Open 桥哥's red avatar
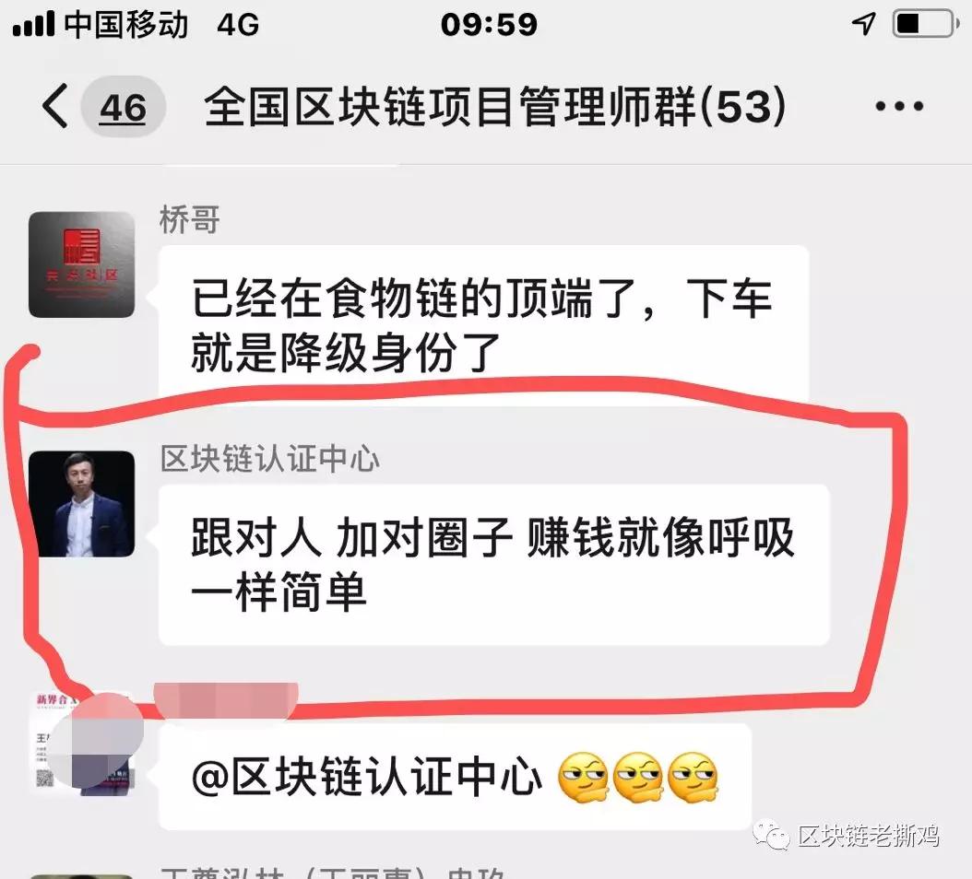 tap(82, 264)
